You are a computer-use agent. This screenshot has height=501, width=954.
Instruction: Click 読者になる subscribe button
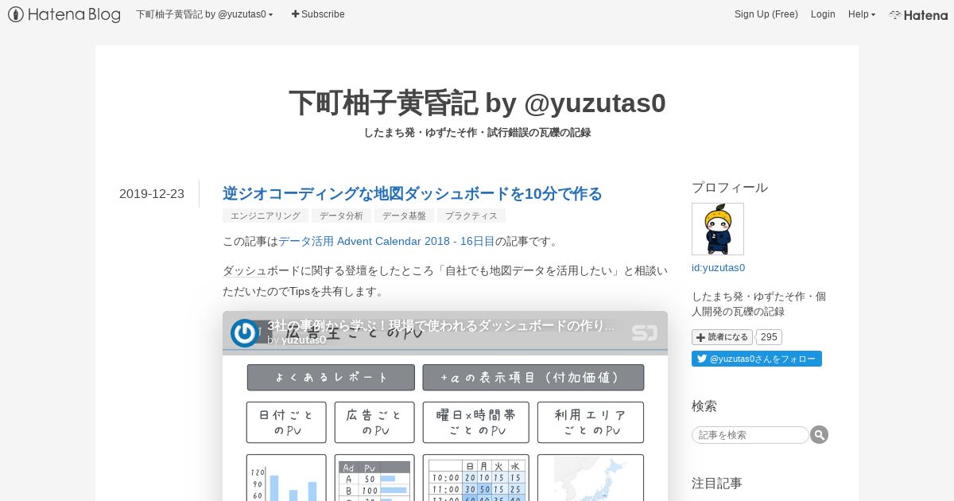[x=722, y=337]
